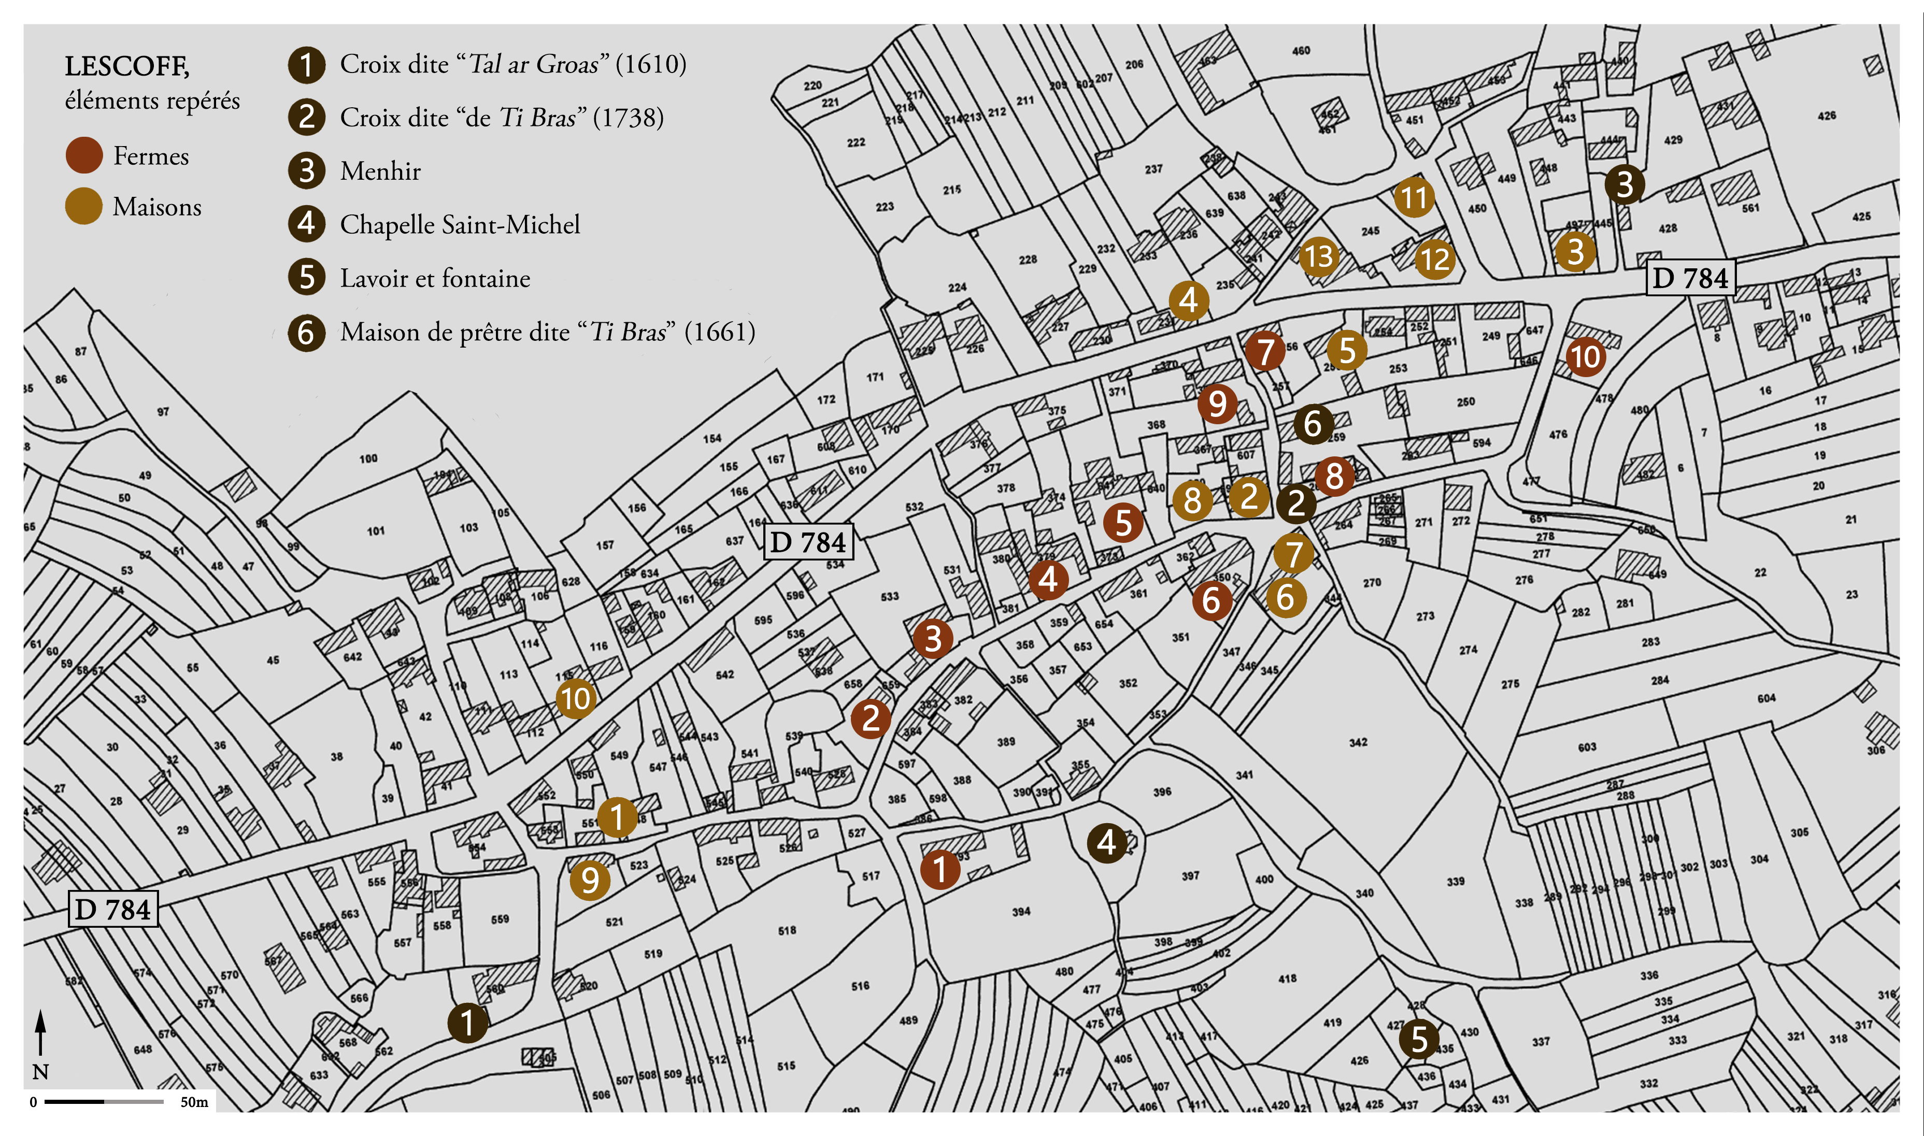Image resolution: width=1924 pixels, height=1136 pixels.
Task: Select the "Lavoir et fontaine" legend entry
Action: point(435,278)
